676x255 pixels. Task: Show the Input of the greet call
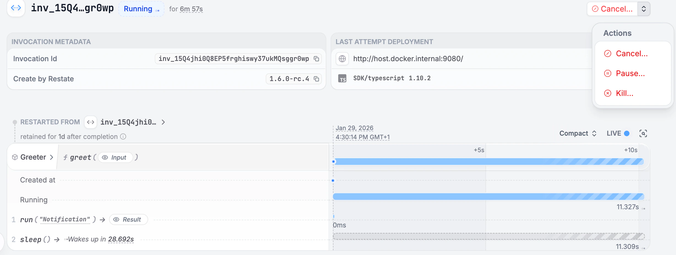115,157
